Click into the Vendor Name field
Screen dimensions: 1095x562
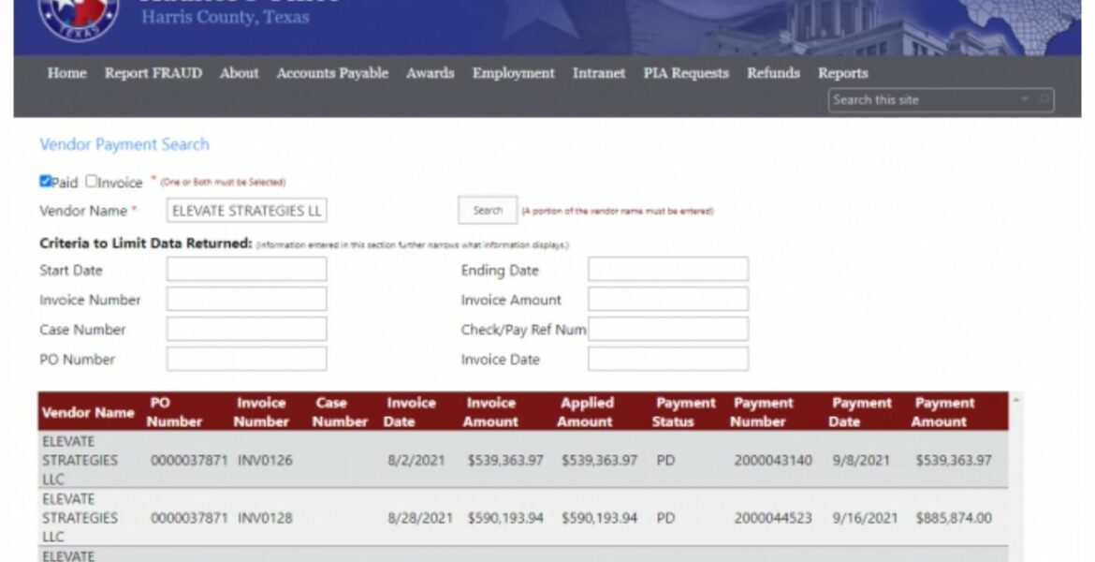coord(246,211)
